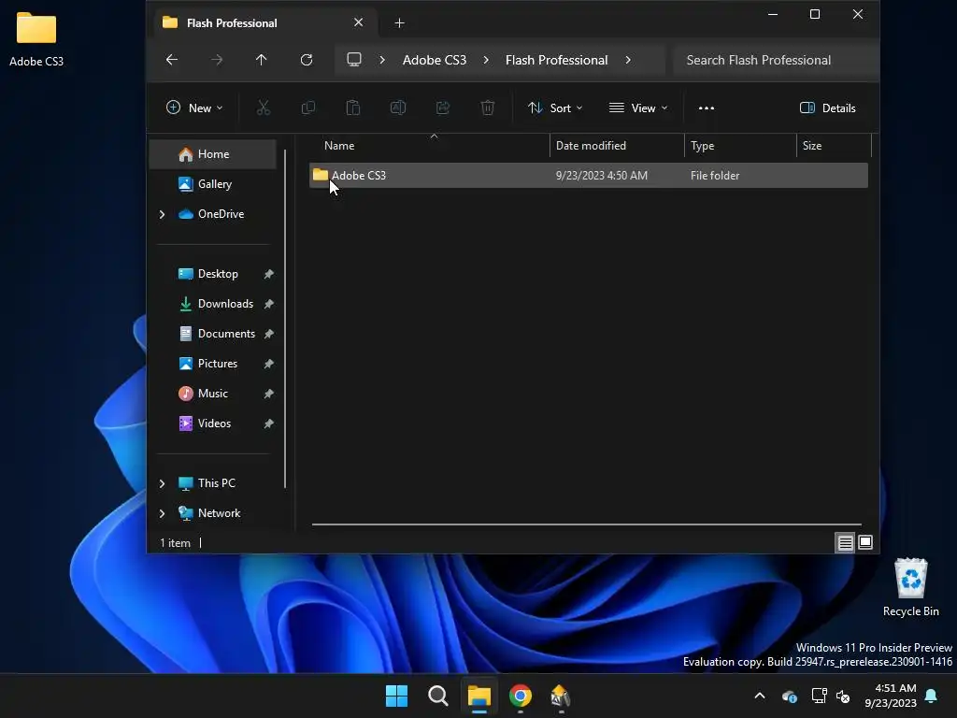This screenshot has width=957, height=718.
Task: Open the New dropdown menu
Action: click(x=194, y=108)
